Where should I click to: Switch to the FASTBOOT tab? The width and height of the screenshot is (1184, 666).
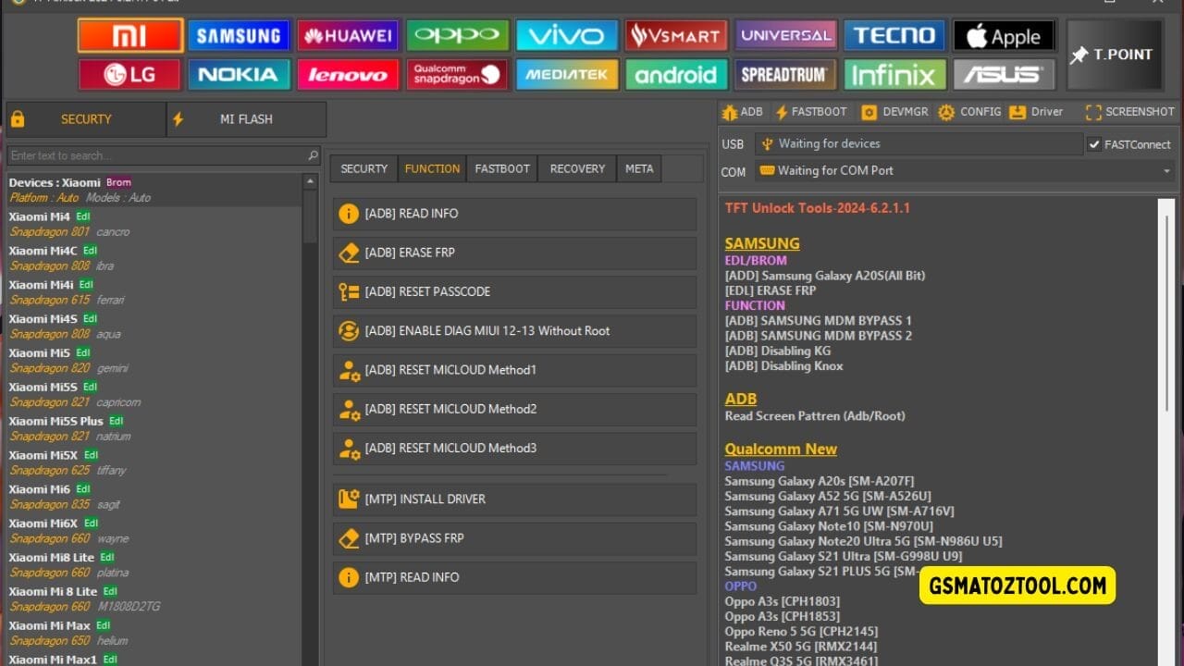tap(501, 168)
